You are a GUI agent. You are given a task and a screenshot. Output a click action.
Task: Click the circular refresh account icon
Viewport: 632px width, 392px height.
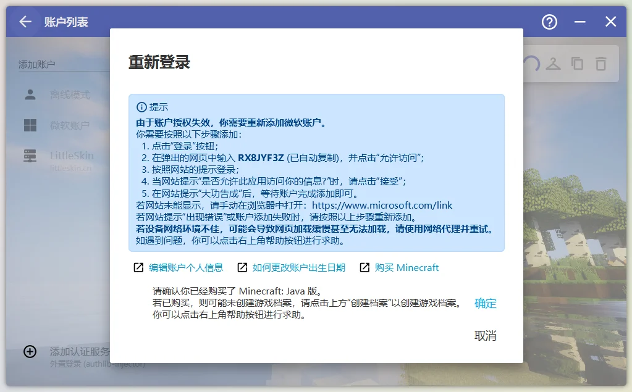pyautogui.click(x=531, y=63)
